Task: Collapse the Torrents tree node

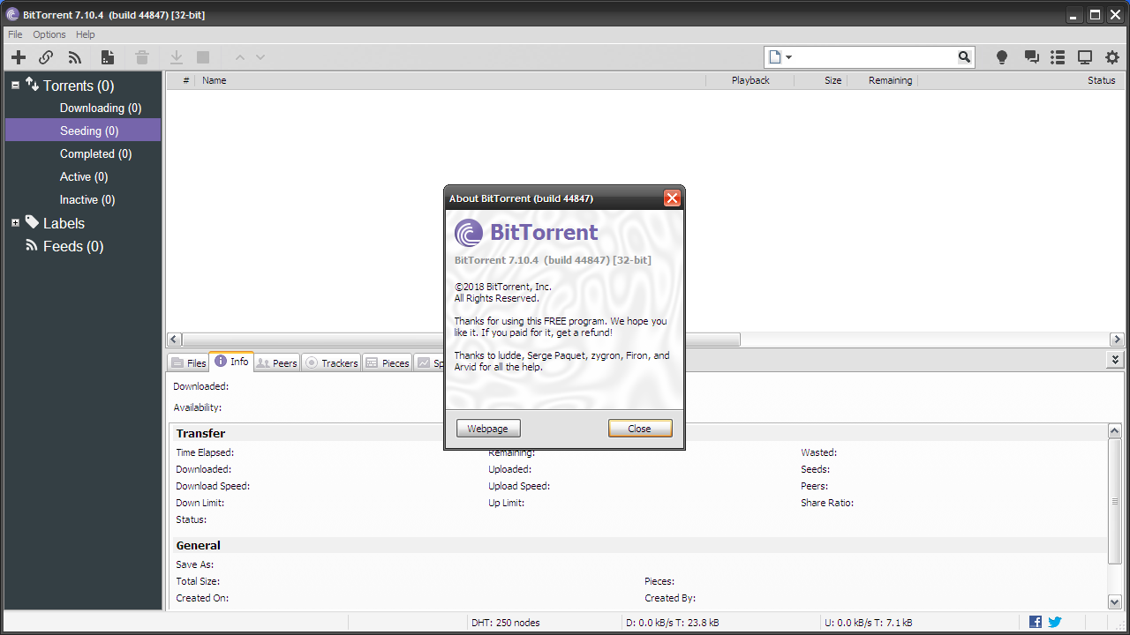Action: (x=15, y=86)
